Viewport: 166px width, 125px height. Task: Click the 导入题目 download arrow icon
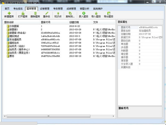pos(96,13)
